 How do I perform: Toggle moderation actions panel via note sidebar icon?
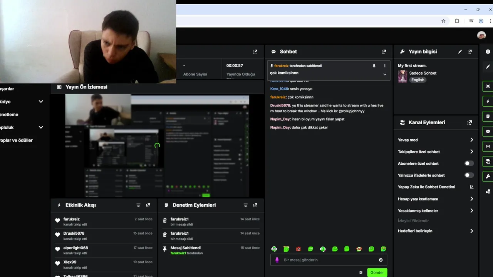tap(488, 116)
